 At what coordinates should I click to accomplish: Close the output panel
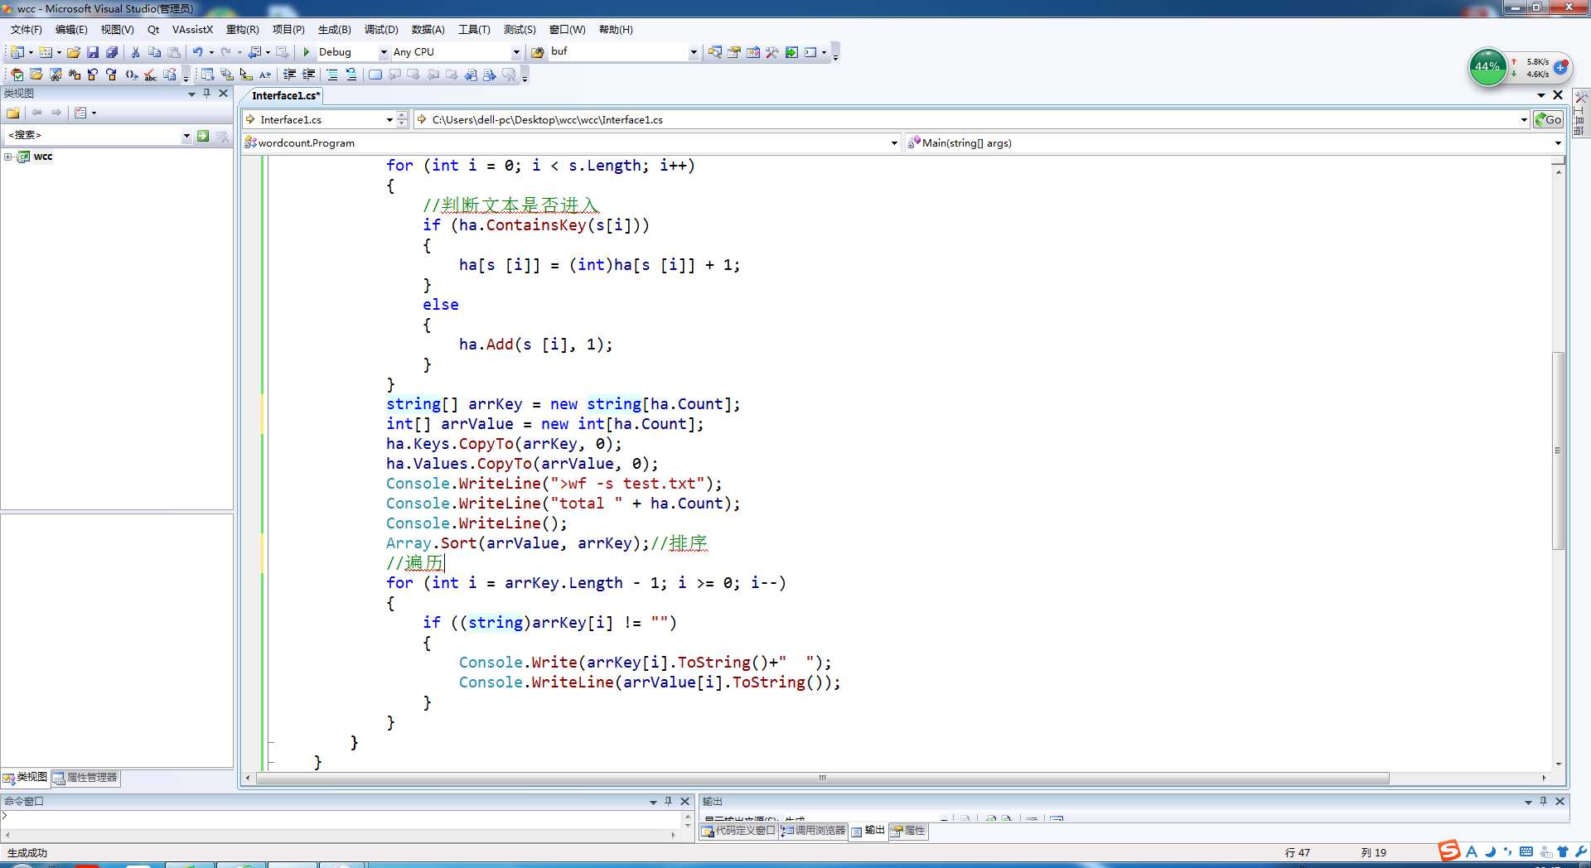pos(1560,801)
